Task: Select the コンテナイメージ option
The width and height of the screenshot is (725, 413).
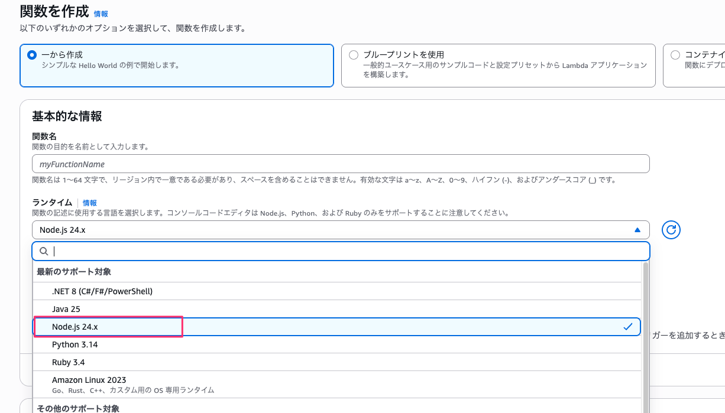Action: pyautogui.click(x=675, y=54)
